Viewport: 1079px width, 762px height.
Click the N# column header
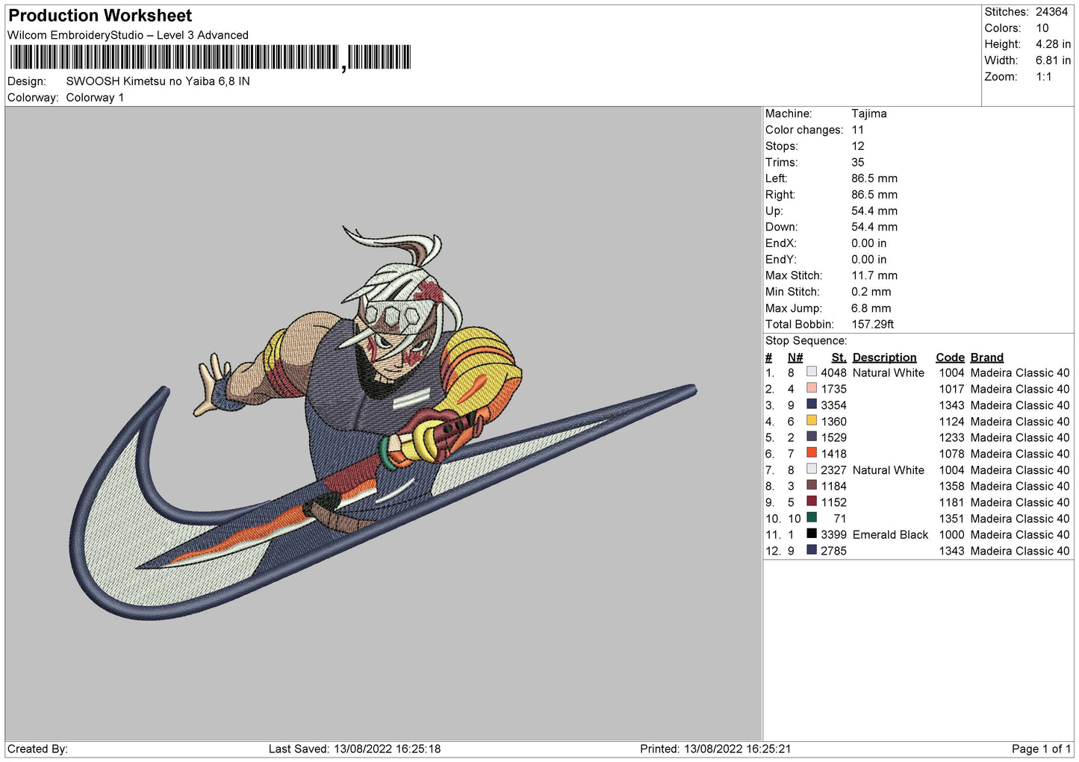click(795, 357)
